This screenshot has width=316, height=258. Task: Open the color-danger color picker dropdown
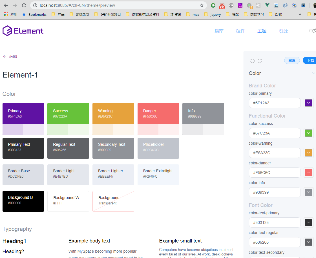pyautogui.click(x=309, y=173)
